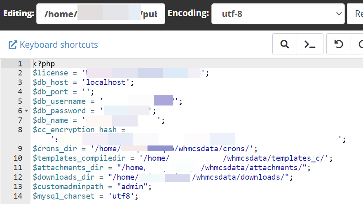
Task: Click the Editing file path field
Action: point(101,14)
